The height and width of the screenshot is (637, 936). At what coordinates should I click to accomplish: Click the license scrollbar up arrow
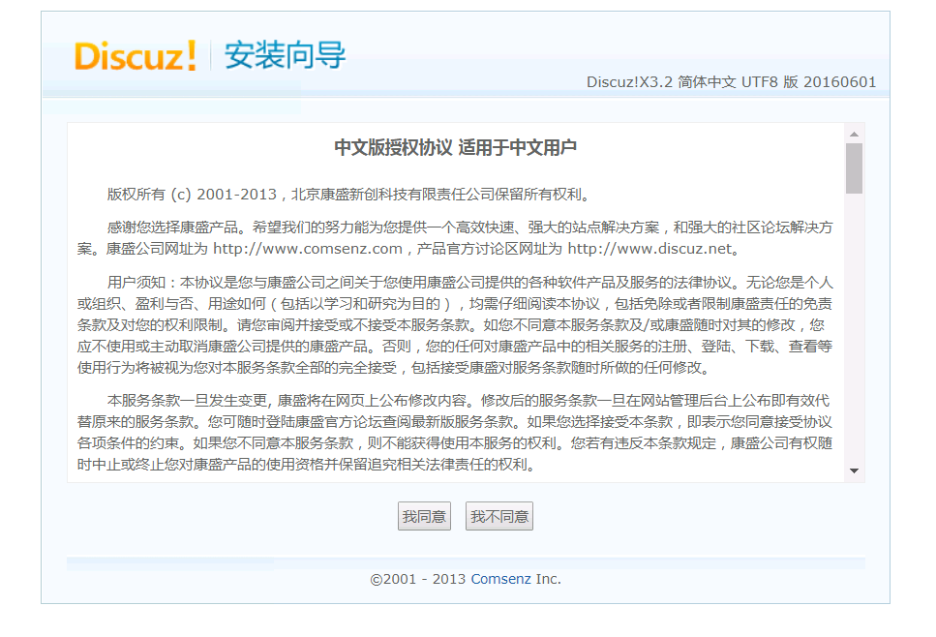(855, 134)
